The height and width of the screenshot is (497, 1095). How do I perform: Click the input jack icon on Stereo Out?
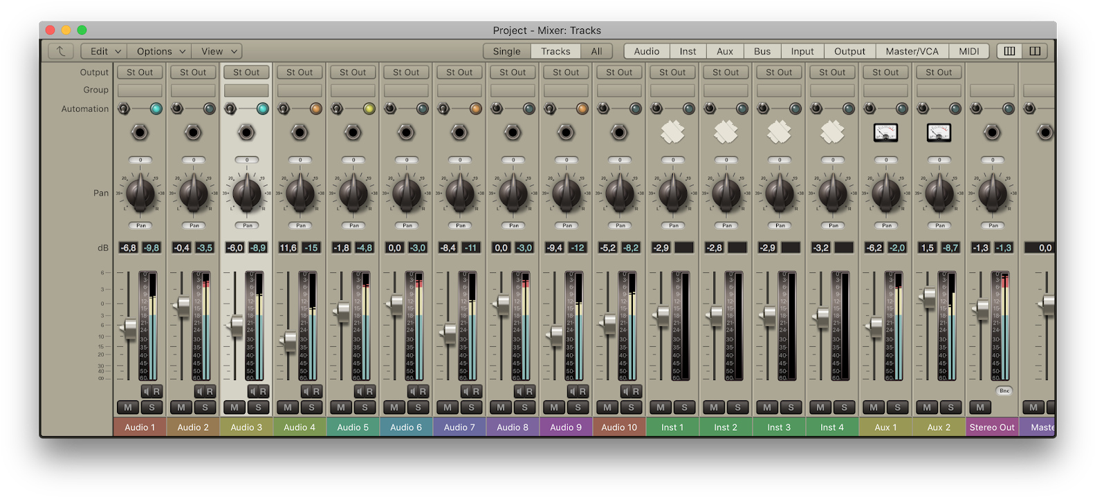click(x=992, y=132)
